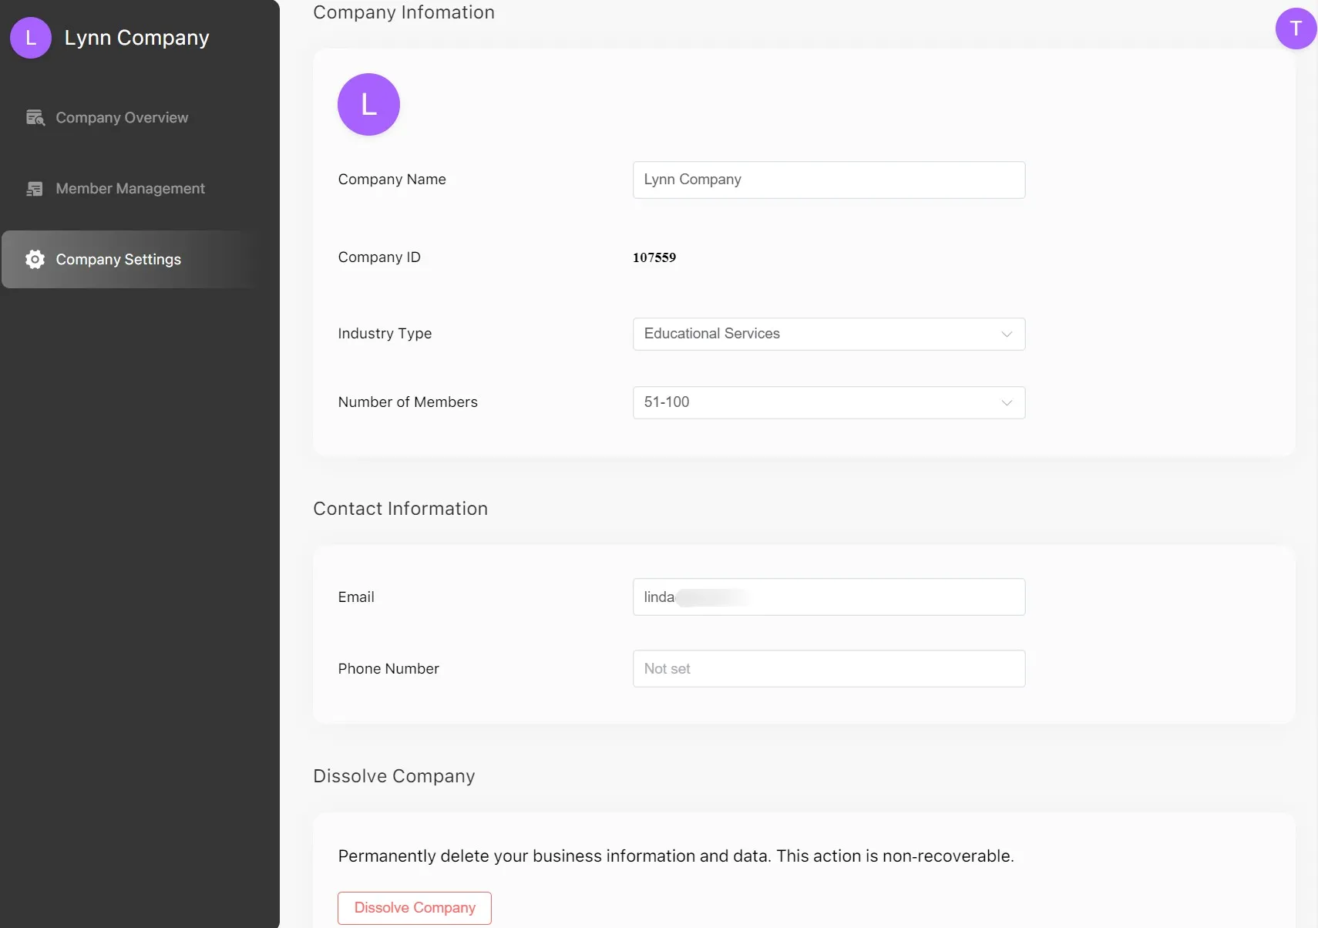Open Member Management menu item
The height and width of the screenshot is (928, 1318).
pyautogui.click(x=130, y=189)
